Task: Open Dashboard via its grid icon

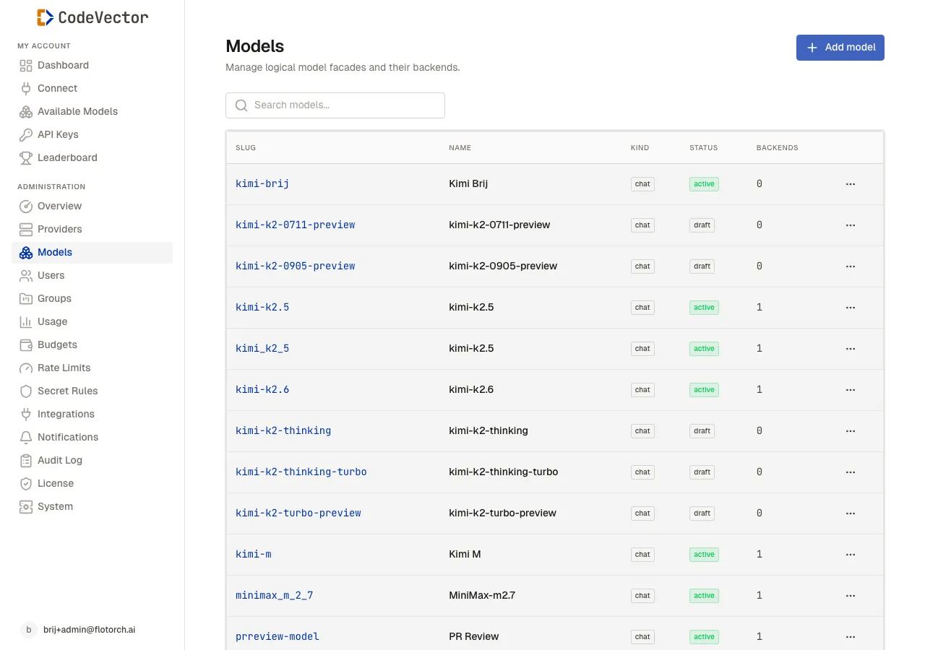Action: coord(26,65)
